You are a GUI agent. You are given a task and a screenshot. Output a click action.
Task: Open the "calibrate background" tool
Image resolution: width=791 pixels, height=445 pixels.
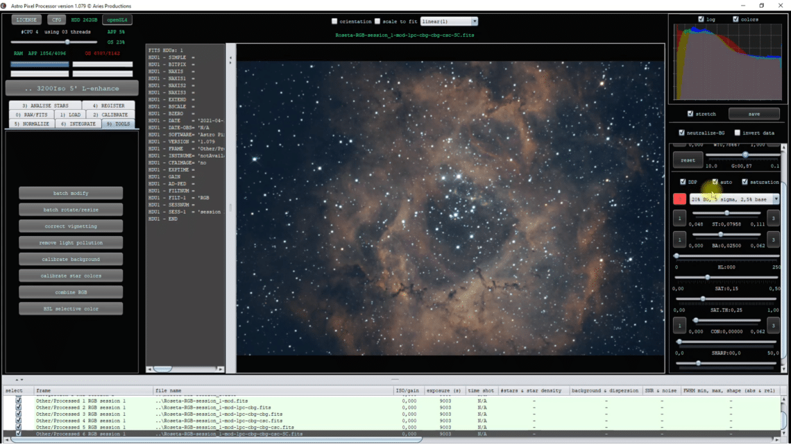point(70,259)
